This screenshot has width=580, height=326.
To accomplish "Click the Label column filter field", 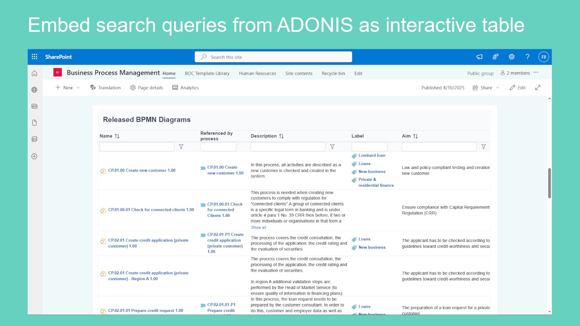I will click(x=369, y=147).
